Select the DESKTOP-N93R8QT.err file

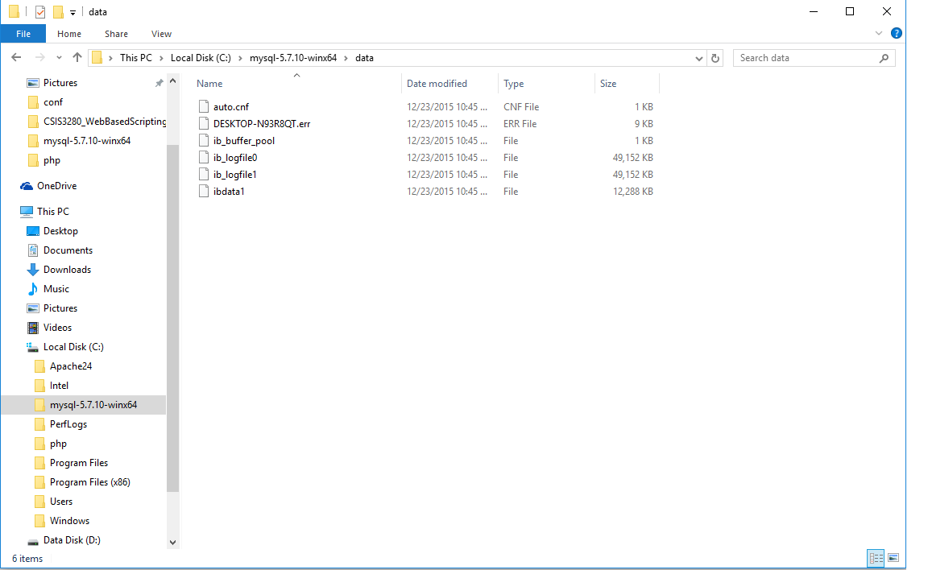pos(262,124)
